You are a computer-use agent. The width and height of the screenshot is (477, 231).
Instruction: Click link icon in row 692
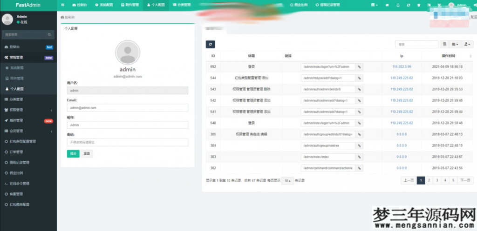point(359,67)
